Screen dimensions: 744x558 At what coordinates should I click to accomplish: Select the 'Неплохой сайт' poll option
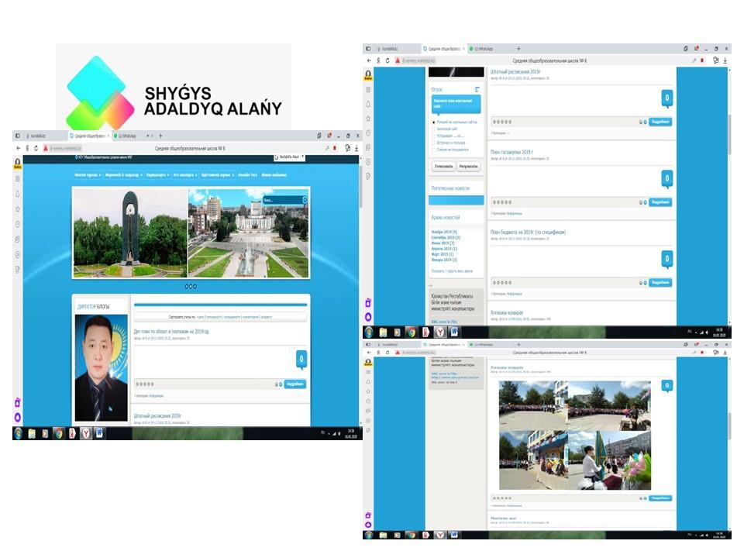pos(434,129)
